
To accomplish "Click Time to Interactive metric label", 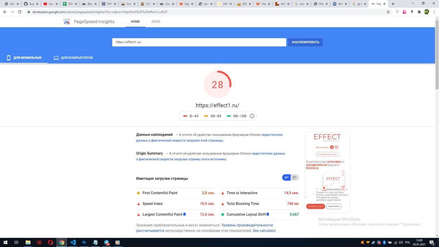I will [x=242, y=193].
